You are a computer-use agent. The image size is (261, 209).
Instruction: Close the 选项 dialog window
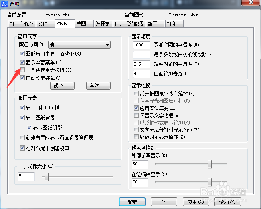[x=251, y=2]
